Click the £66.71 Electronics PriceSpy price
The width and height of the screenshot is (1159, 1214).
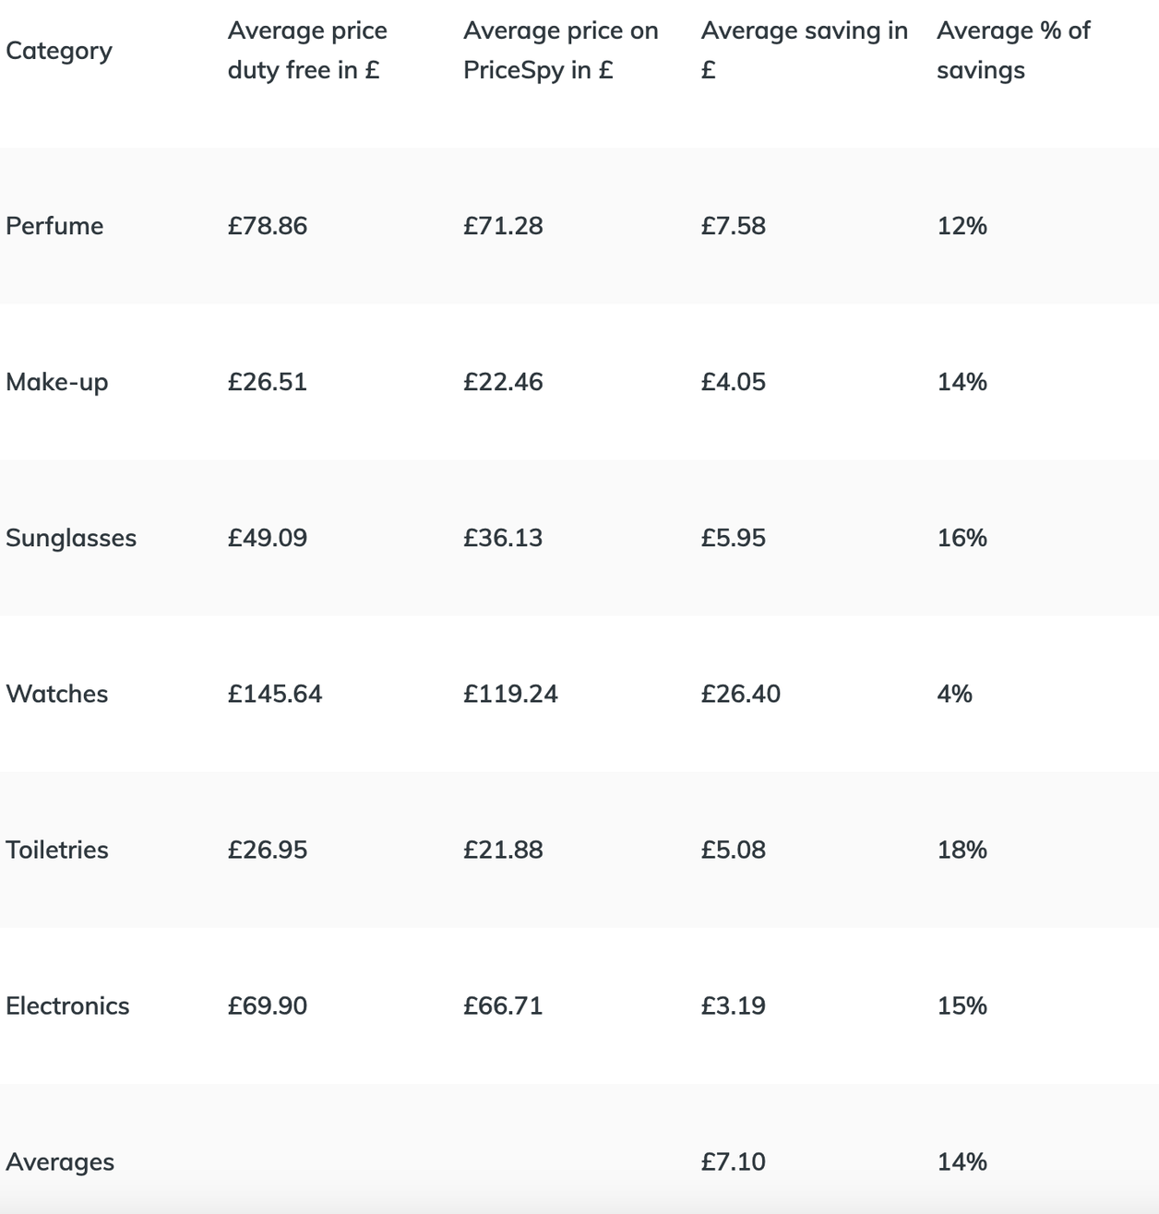[503, 1006]
